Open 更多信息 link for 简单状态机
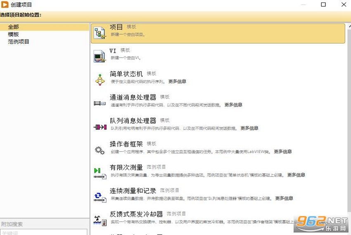The width and height of the screenshot is (351, 235). (177, 81)
